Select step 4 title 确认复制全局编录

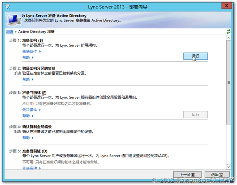tap(37, 126)
